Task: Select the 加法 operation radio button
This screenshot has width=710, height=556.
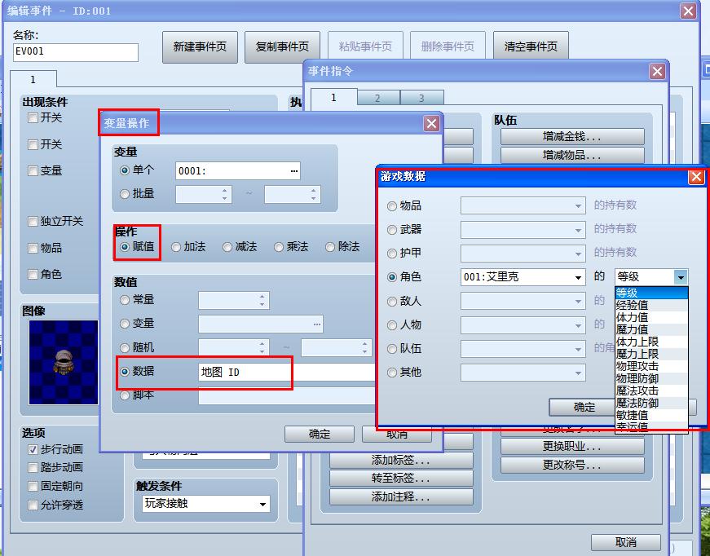Action: [x=176, y=247]
